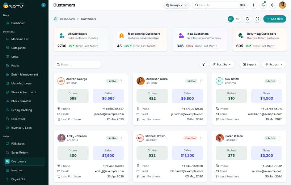This screenshot has height=185, width=291.
Task: Click Alex Smith's AS avatar
Action: tap(220, 81)
